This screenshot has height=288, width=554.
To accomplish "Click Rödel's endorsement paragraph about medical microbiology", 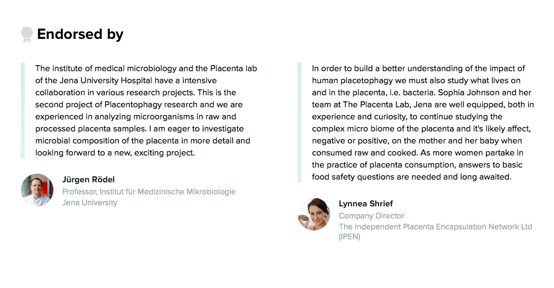I will 146,111.
